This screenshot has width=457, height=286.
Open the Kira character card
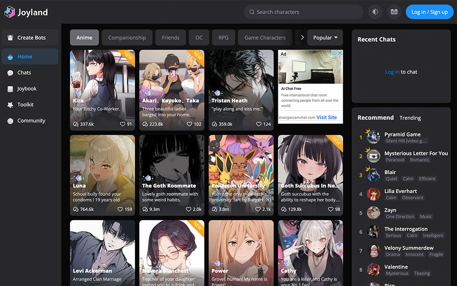click(x=102, y=90)
